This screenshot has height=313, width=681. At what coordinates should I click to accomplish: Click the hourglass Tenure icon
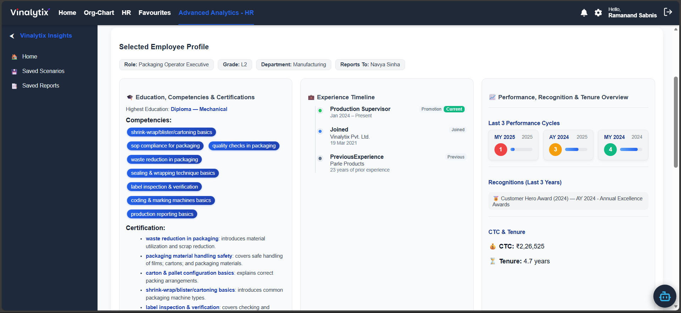coord(493,261)
